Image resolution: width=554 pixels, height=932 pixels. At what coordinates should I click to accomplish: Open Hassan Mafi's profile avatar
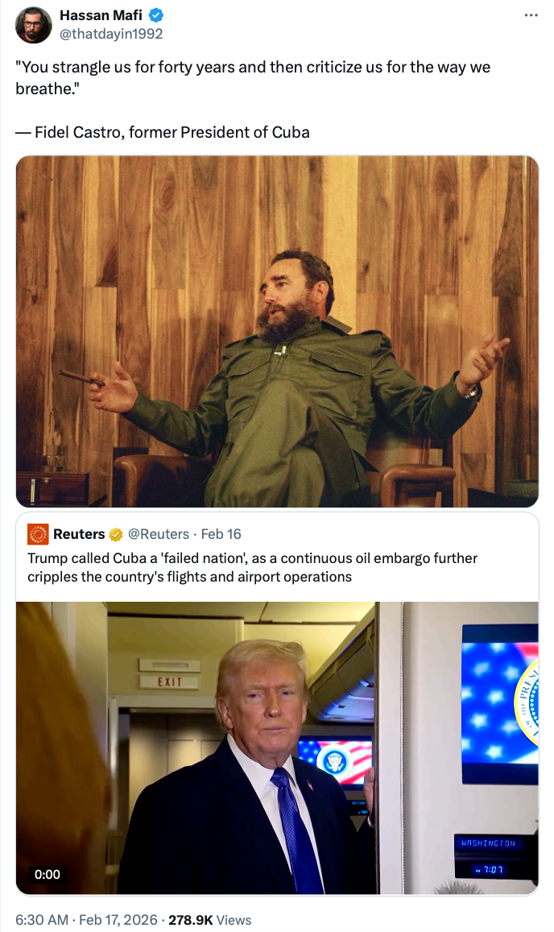pyautogui.click(x=33, y=25)
